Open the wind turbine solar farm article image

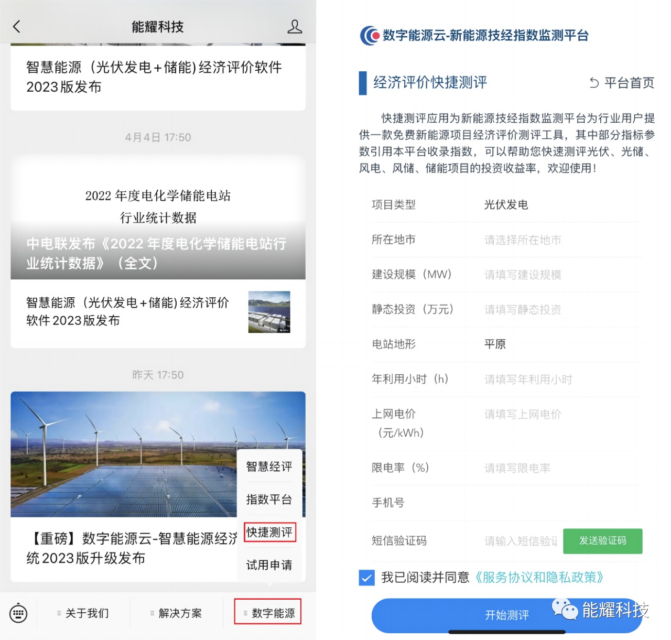click(x=158, y=454)
